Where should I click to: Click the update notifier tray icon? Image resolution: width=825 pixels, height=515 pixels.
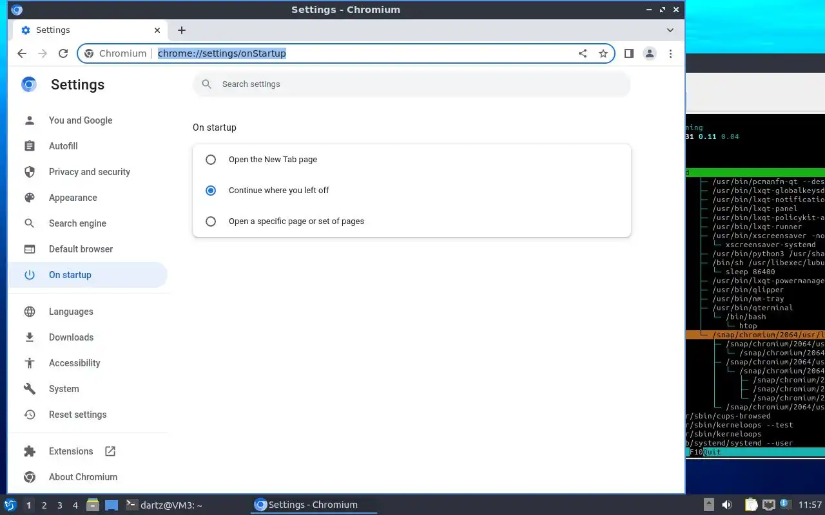(785, 504)
